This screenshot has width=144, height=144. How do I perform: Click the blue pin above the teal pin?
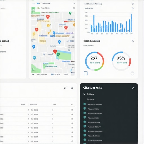pos(34,47)
